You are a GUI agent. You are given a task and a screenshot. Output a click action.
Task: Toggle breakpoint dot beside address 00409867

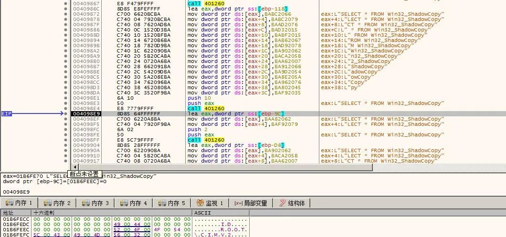tap(66, 3)
